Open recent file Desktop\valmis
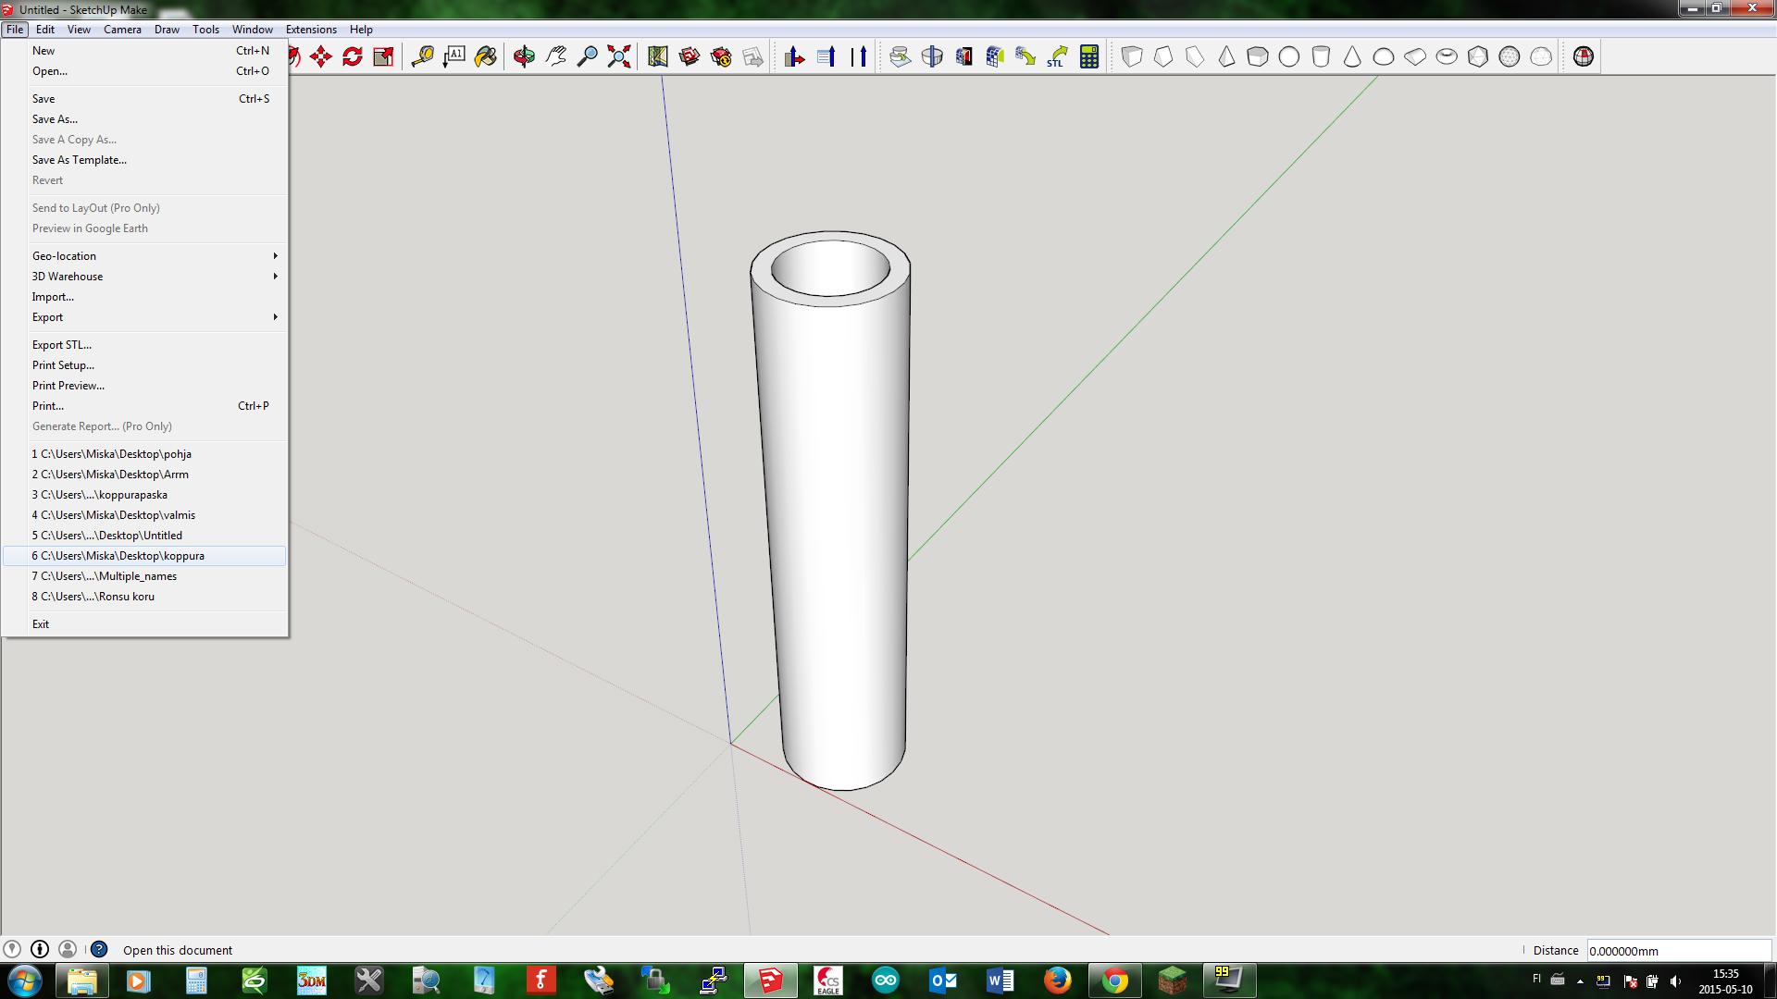Viewport: 1777px width, 999px height. point(145,515)
